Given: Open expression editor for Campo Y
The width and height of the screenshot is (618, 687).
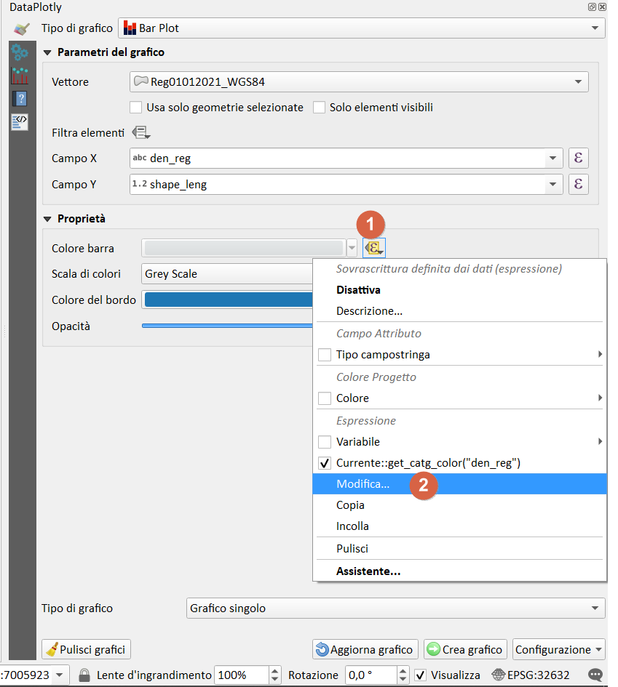Looking at the screenshot, I should point(578,185).
